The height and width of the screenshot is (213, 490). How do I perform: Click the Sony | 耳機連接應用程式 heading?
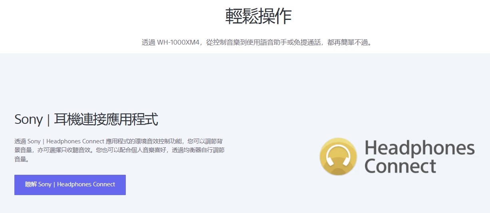tap(86, 119)
